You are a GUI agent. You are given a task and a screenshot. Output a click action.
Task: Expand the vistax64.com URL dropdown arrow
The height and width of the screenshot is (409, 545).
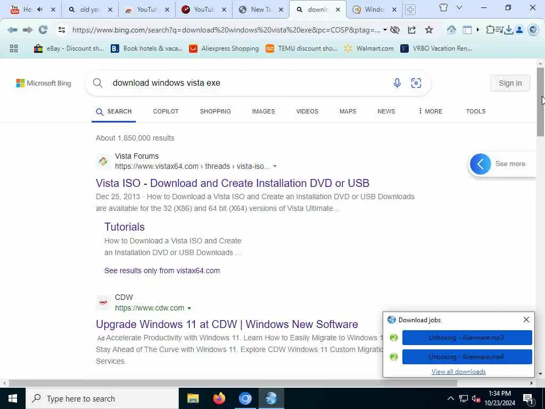(x=275, y=167)
